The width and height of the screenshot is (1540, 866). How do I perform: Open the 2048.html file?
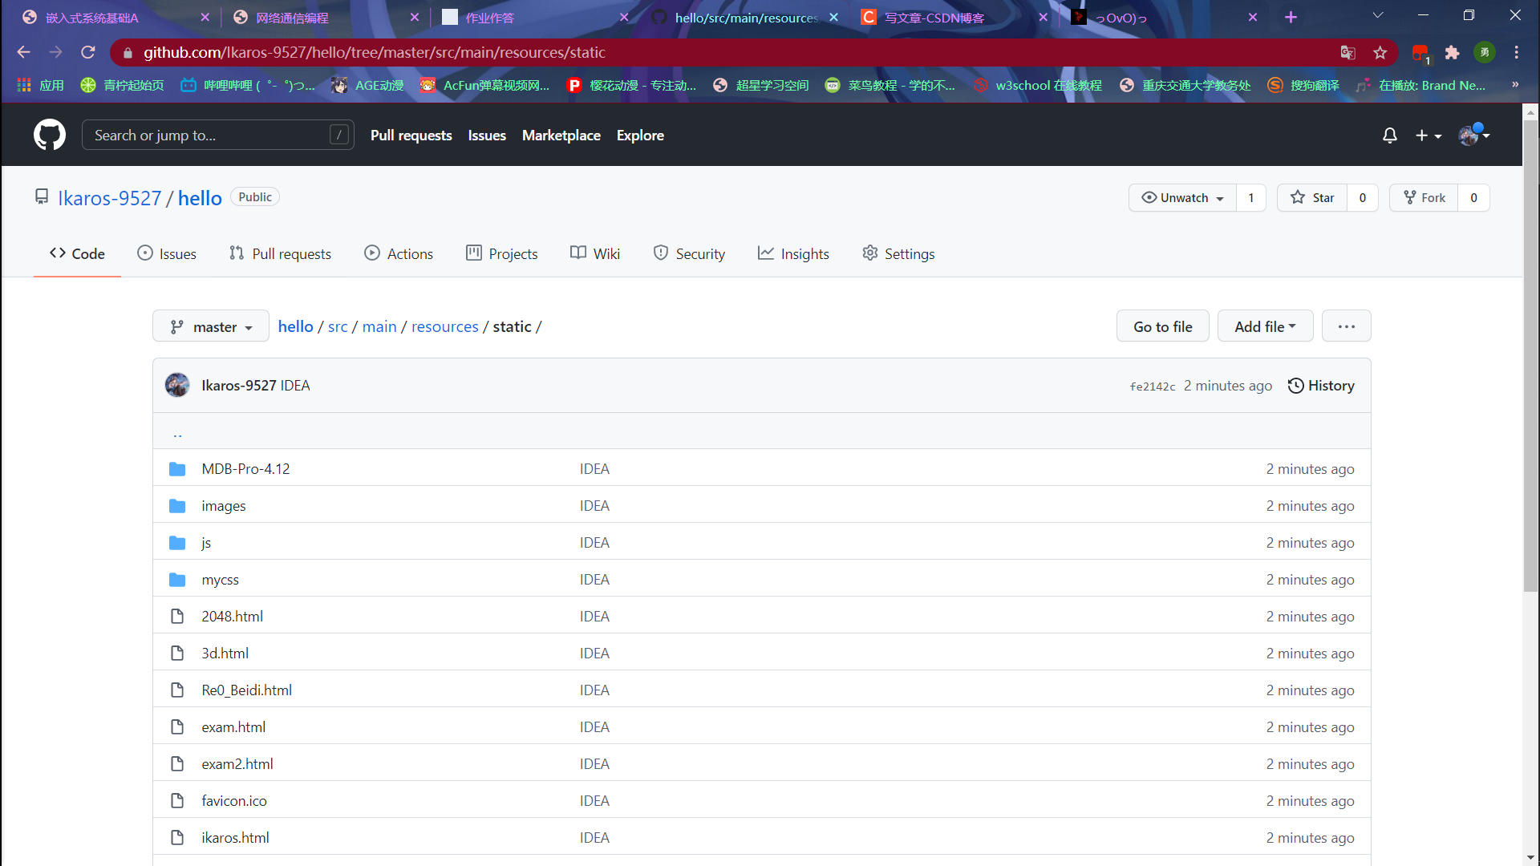pos(232,615)
